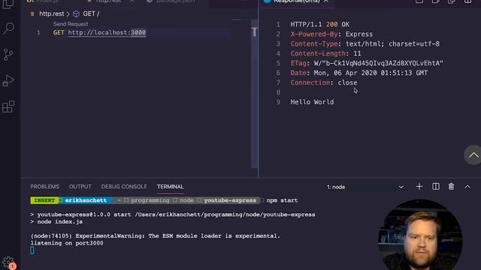This screenshot has width=481, height=270.
Task: Select the TERMINAL panel tab
Action: tap(171, 187)
